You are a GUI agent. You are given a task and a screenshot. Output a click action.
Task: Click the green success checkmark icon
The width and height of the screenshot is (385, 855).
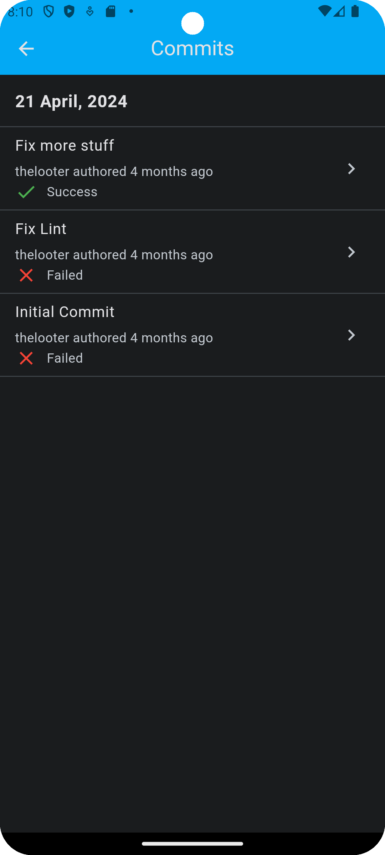click(26, 192)
